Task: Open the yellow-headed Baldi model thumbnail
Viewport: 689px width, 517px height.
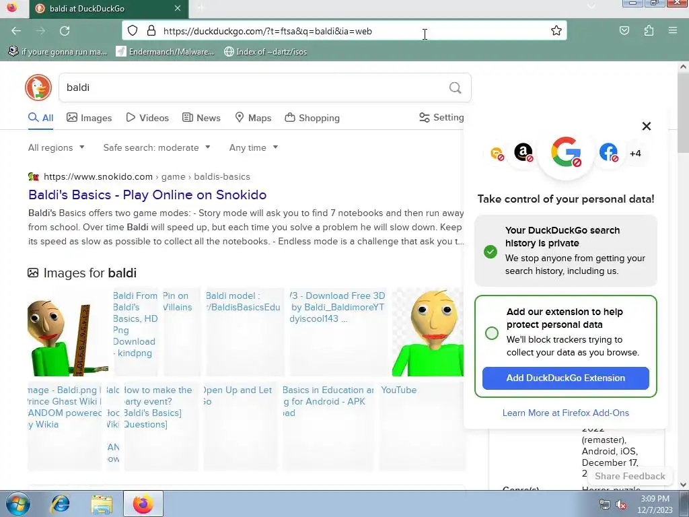Action: [427, 333]
